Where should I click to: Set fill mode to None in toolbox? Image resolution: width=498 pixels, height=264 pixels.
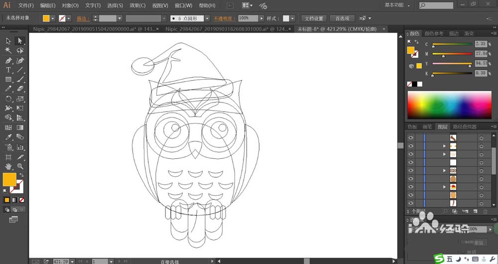[x=21, y=200]
